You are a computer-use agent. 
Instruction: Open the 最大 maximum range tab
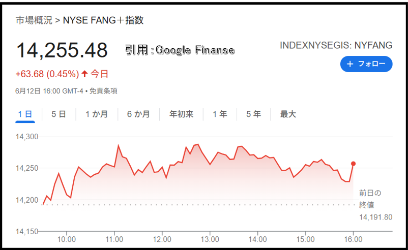tap(288, 114)
